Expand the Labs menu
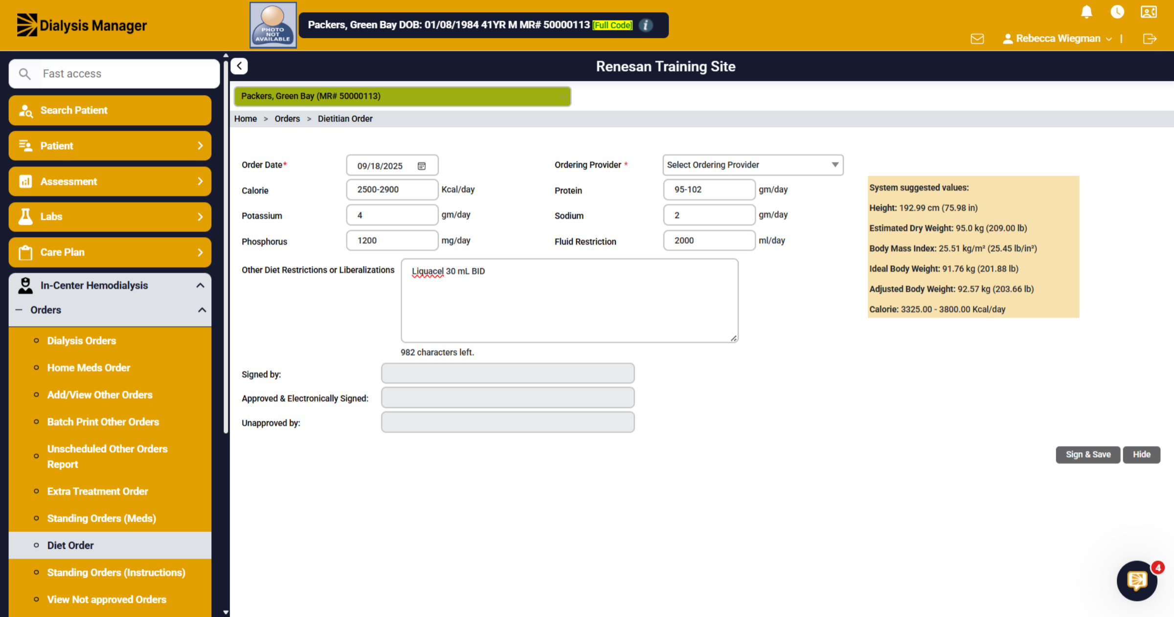Image resolution: width=1174 pixels, height=617 pixels. click(110, 217)
